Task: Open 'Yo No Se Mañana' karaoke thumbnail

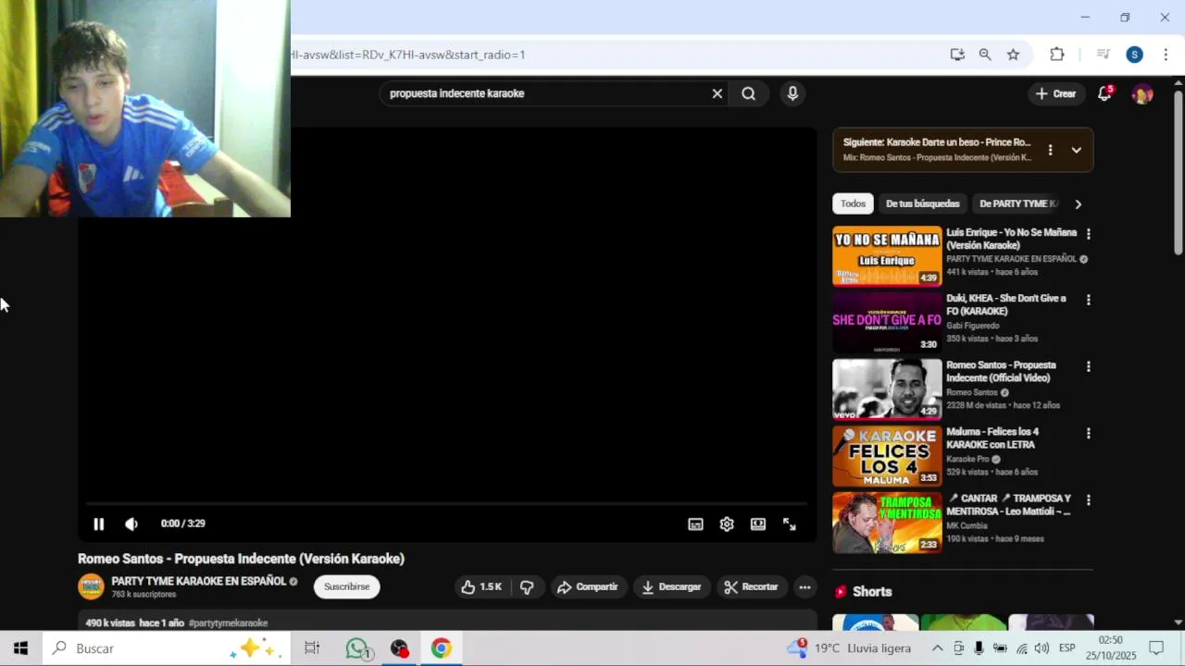Action: point(887,256)
